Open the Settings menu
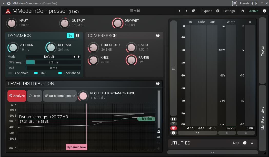269x157 pixels. (229, 11)
